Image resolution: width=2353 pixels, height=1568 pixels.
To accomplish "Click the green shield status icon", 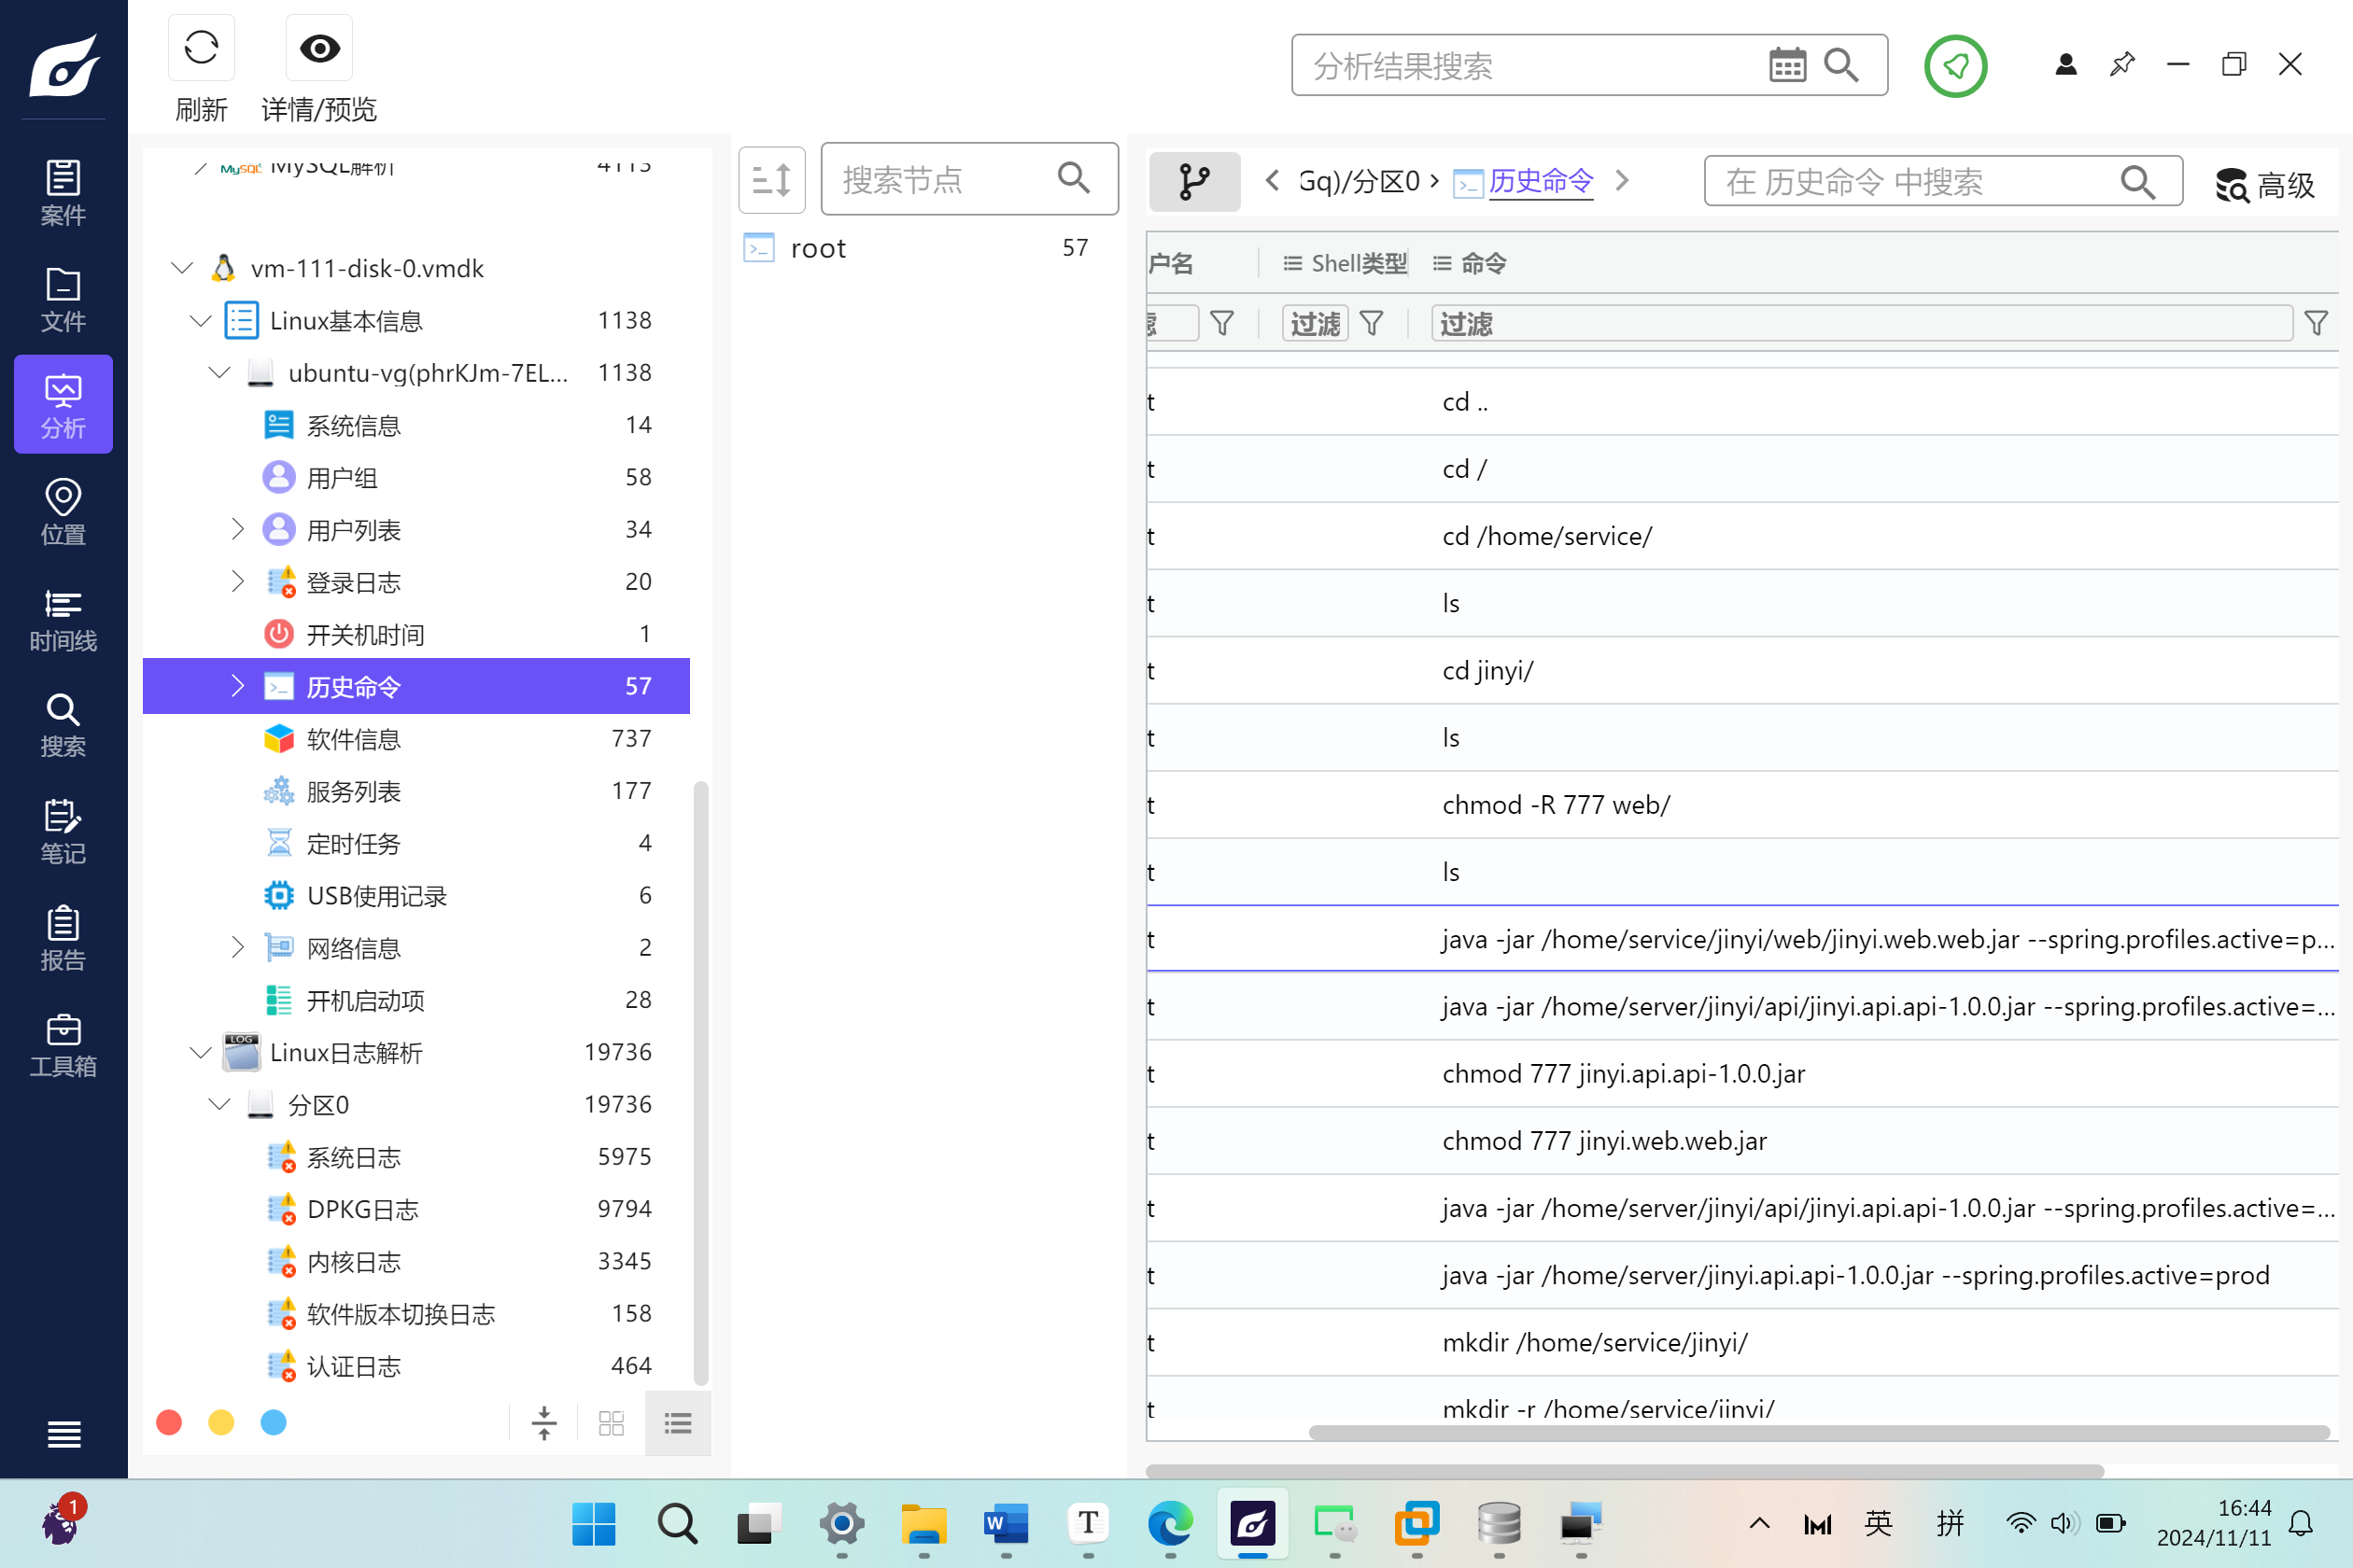I will (x=1955, y=66).
